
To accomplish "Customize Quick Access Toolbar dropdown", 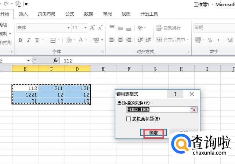I will pos(26,4).
